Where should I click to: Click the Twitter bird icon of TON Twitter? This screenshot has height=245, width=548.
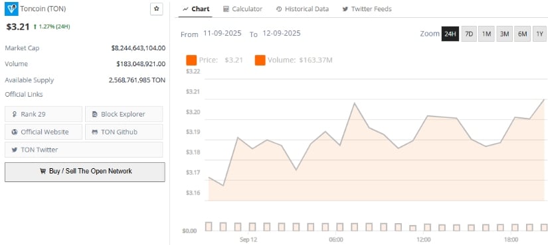(x=15, y=150)
